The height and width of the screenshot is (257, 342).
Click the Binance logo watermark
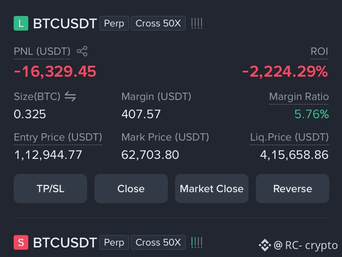point(265,245)
